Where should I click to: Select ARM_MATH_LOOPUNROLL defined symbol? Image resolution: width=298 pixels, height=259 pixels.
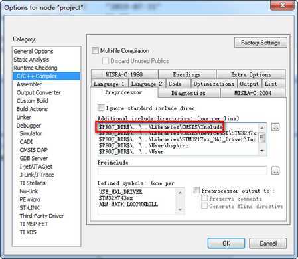(128, 204)
